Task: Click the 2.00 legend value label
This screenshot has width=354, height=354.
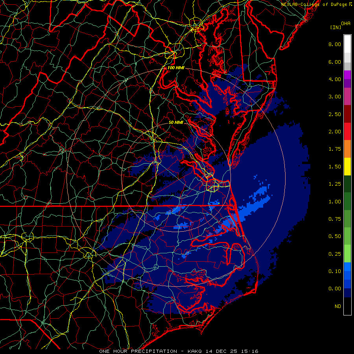Action: [335, 132]
